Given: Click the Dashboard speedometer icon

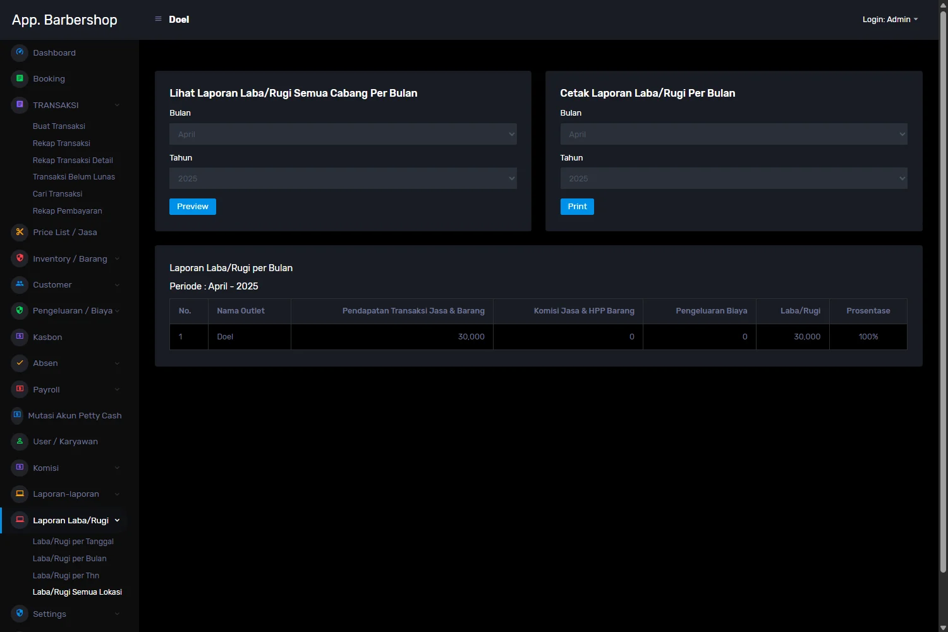Looking at the screenshot, I should [x=20, y=52].
